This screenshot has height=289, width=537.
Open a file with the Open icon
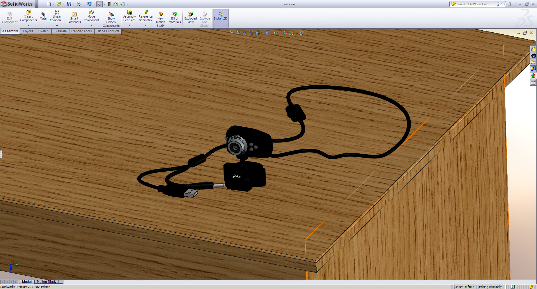click(59, 4)
